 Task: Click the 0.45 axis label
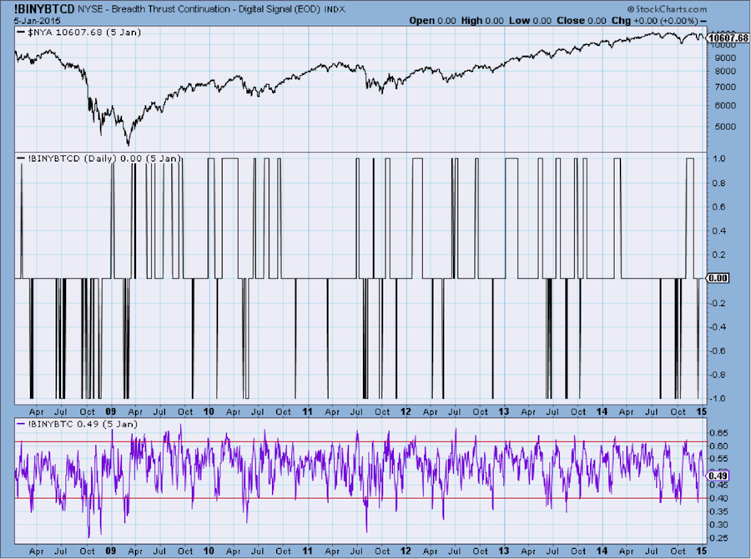click(x=720, y=486)
